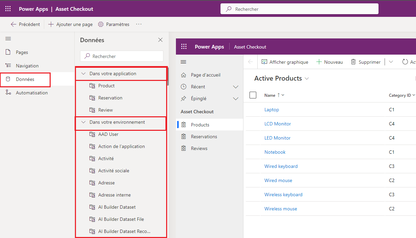
Task: Collapse the Dans votre environnement section
Action: tap(84, 122)
